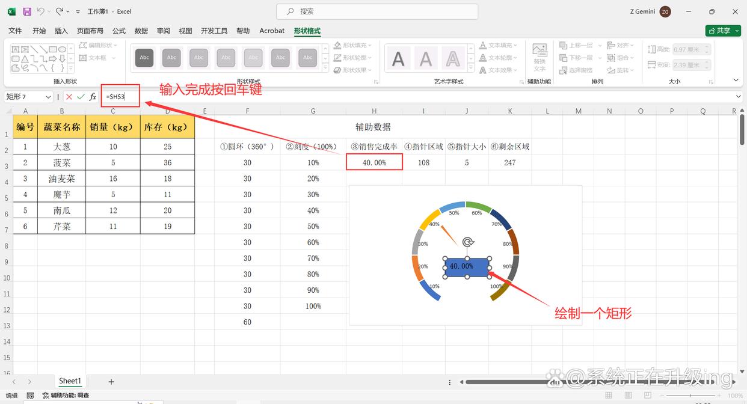The image size is (747, 404).
Task: Add a new sheet with the plus icon
Action: point(111,382)
